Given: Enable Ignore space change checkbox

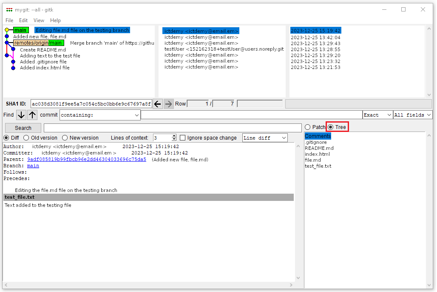Looking at the screenshot, I should coord(183,138).
